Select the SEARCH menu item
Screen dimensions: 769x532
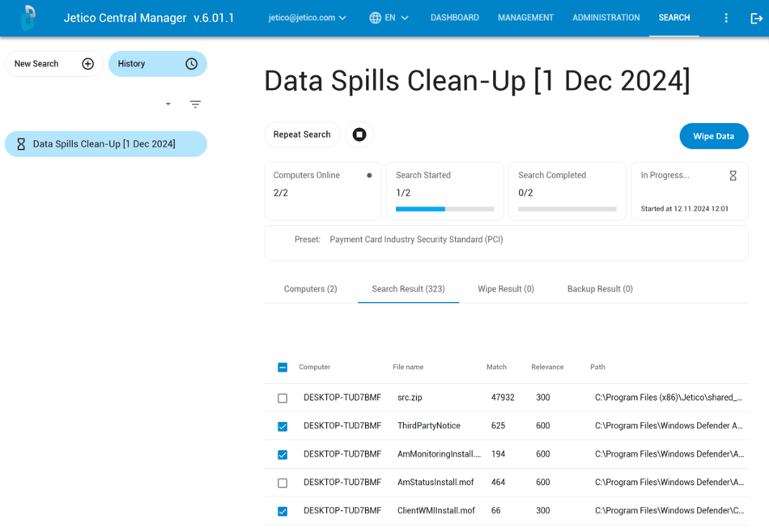[x=674, y=18]
